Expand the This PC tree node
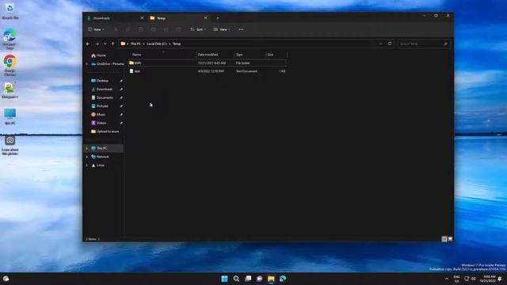 pyautogui.click(x=86, y=148)
